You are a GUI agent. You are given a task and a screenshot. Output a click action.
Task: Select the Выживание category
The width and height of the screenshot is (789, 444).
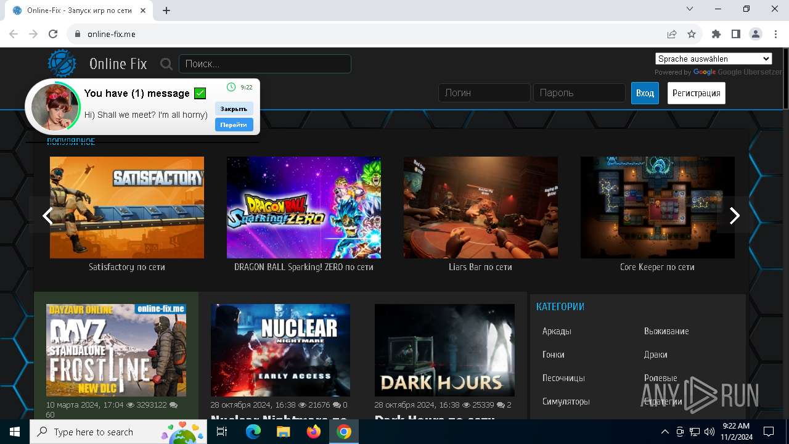tap(666, 331)
